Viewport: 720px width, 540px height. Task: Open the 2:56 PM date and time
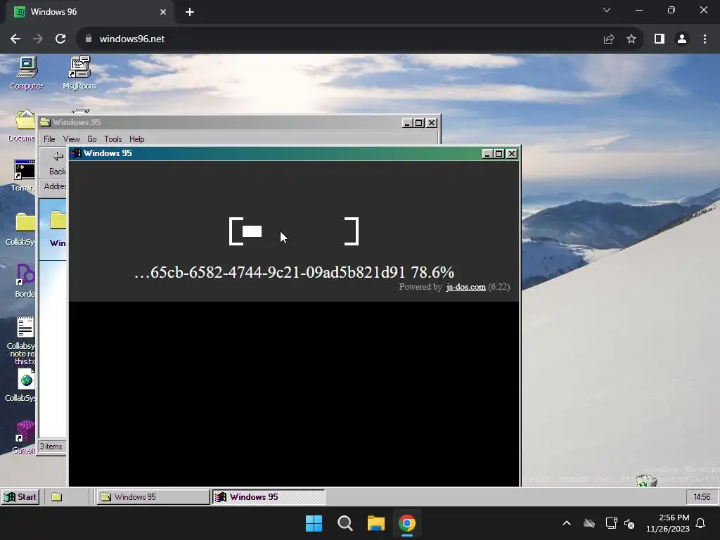tap(668, 523)
